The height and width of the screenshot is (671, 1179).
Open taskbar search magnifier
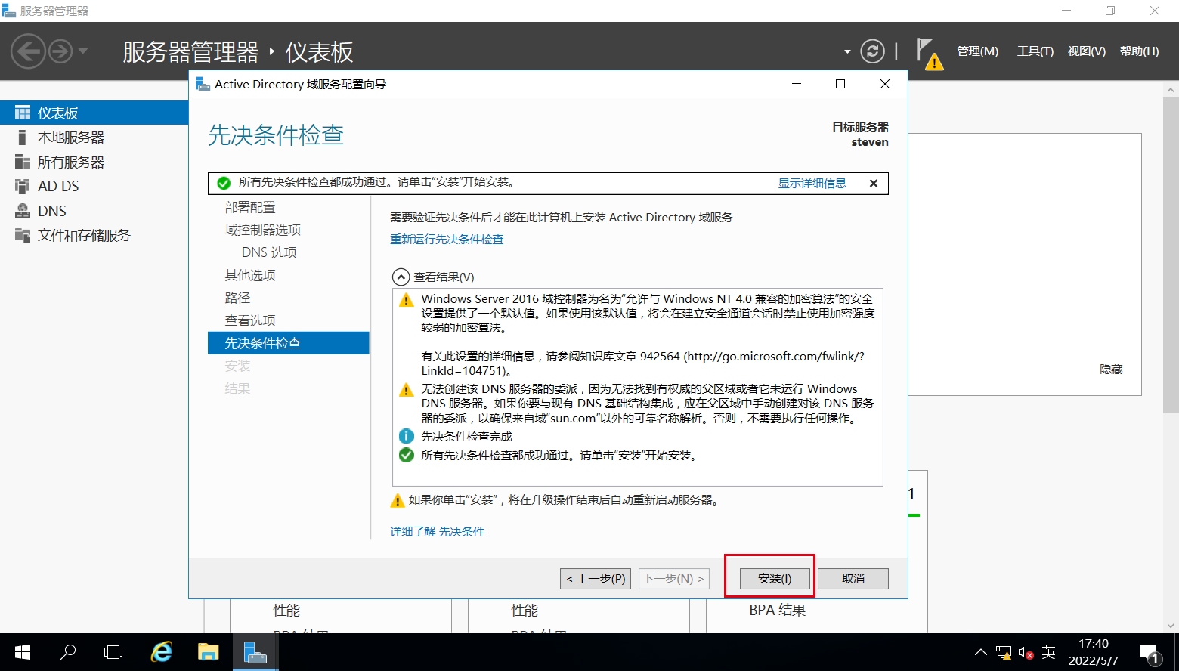(x=68, y=652)
